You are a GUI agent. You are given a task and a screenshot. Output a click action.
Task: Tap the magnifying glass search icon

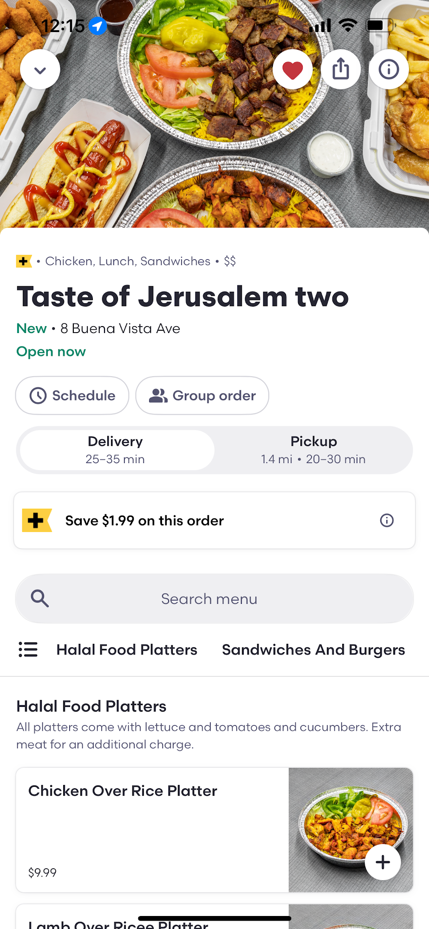coord(40,599)
